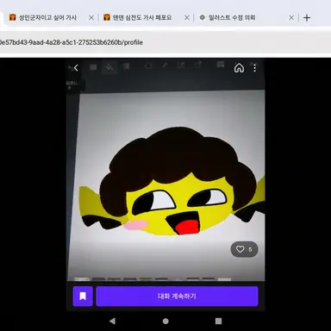Close the 성인군자이고 싶어 가사 tab

91,18
